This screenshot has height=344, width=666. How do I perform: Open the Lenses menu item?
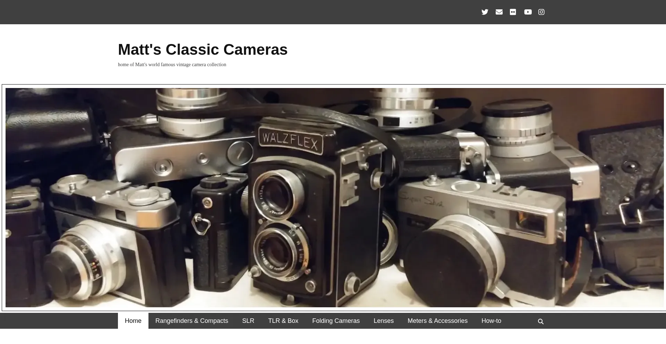tap(383, 321)
